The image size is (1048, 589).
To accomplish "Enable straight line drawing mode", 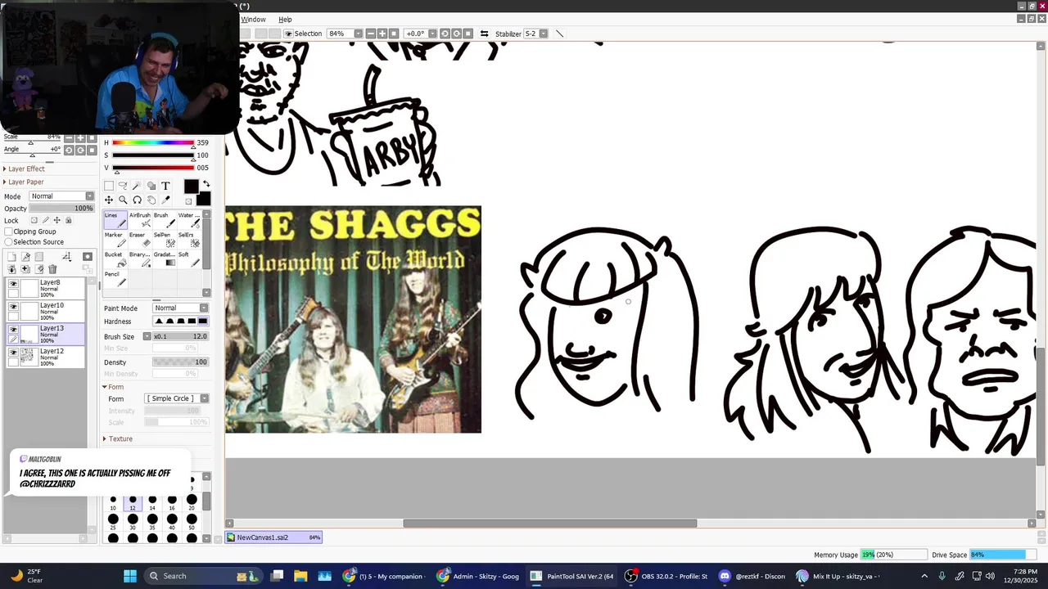I will point(559,34).
